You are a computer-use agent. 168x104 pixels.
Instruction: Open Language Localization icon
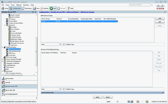point(5,63)
